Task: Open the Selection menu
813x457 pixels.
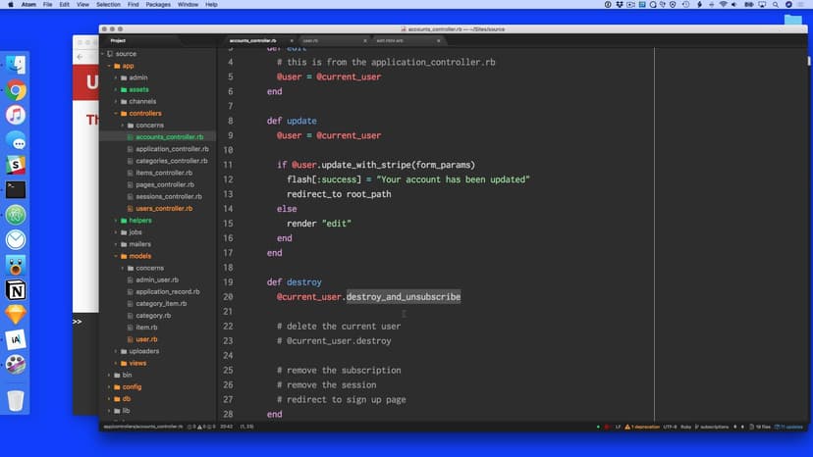Action: [x=108, y=5]
